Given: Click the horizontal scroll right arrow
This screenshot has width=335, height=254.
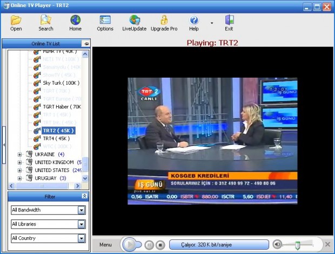Looking at the screenshot, I should tap(78, 186).
